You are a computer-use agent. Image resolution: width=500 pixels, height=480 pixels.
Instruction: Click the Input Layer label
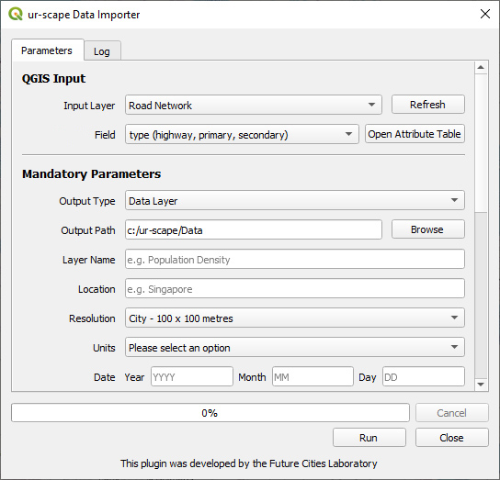tap(89, 106)
